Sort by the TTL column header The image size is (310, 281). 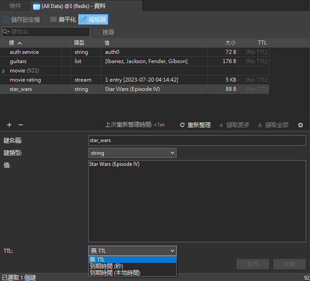(253, 43)
